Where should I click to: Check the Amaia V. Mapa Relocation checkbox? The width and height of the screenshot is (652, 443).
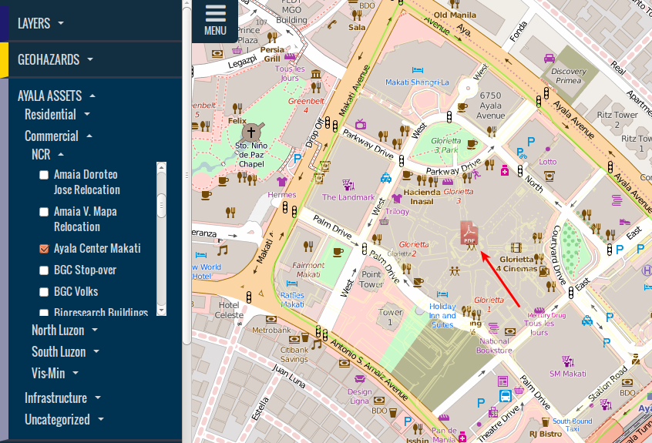44,212
